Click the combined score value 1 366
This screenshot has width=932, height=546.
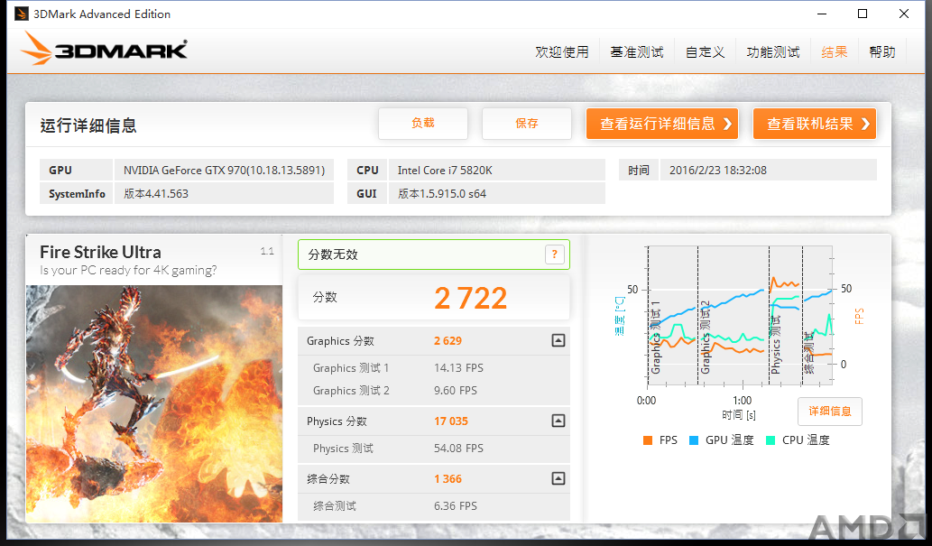point(448,479)
